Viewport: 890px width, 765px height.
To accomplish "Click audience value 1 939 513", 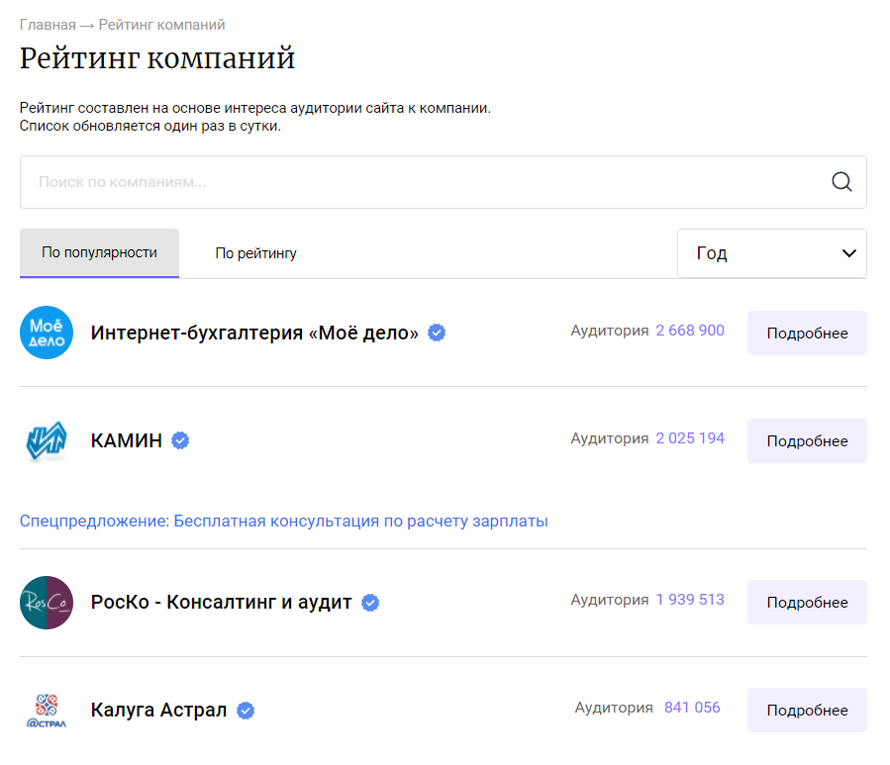I will [x=690, y=600].
